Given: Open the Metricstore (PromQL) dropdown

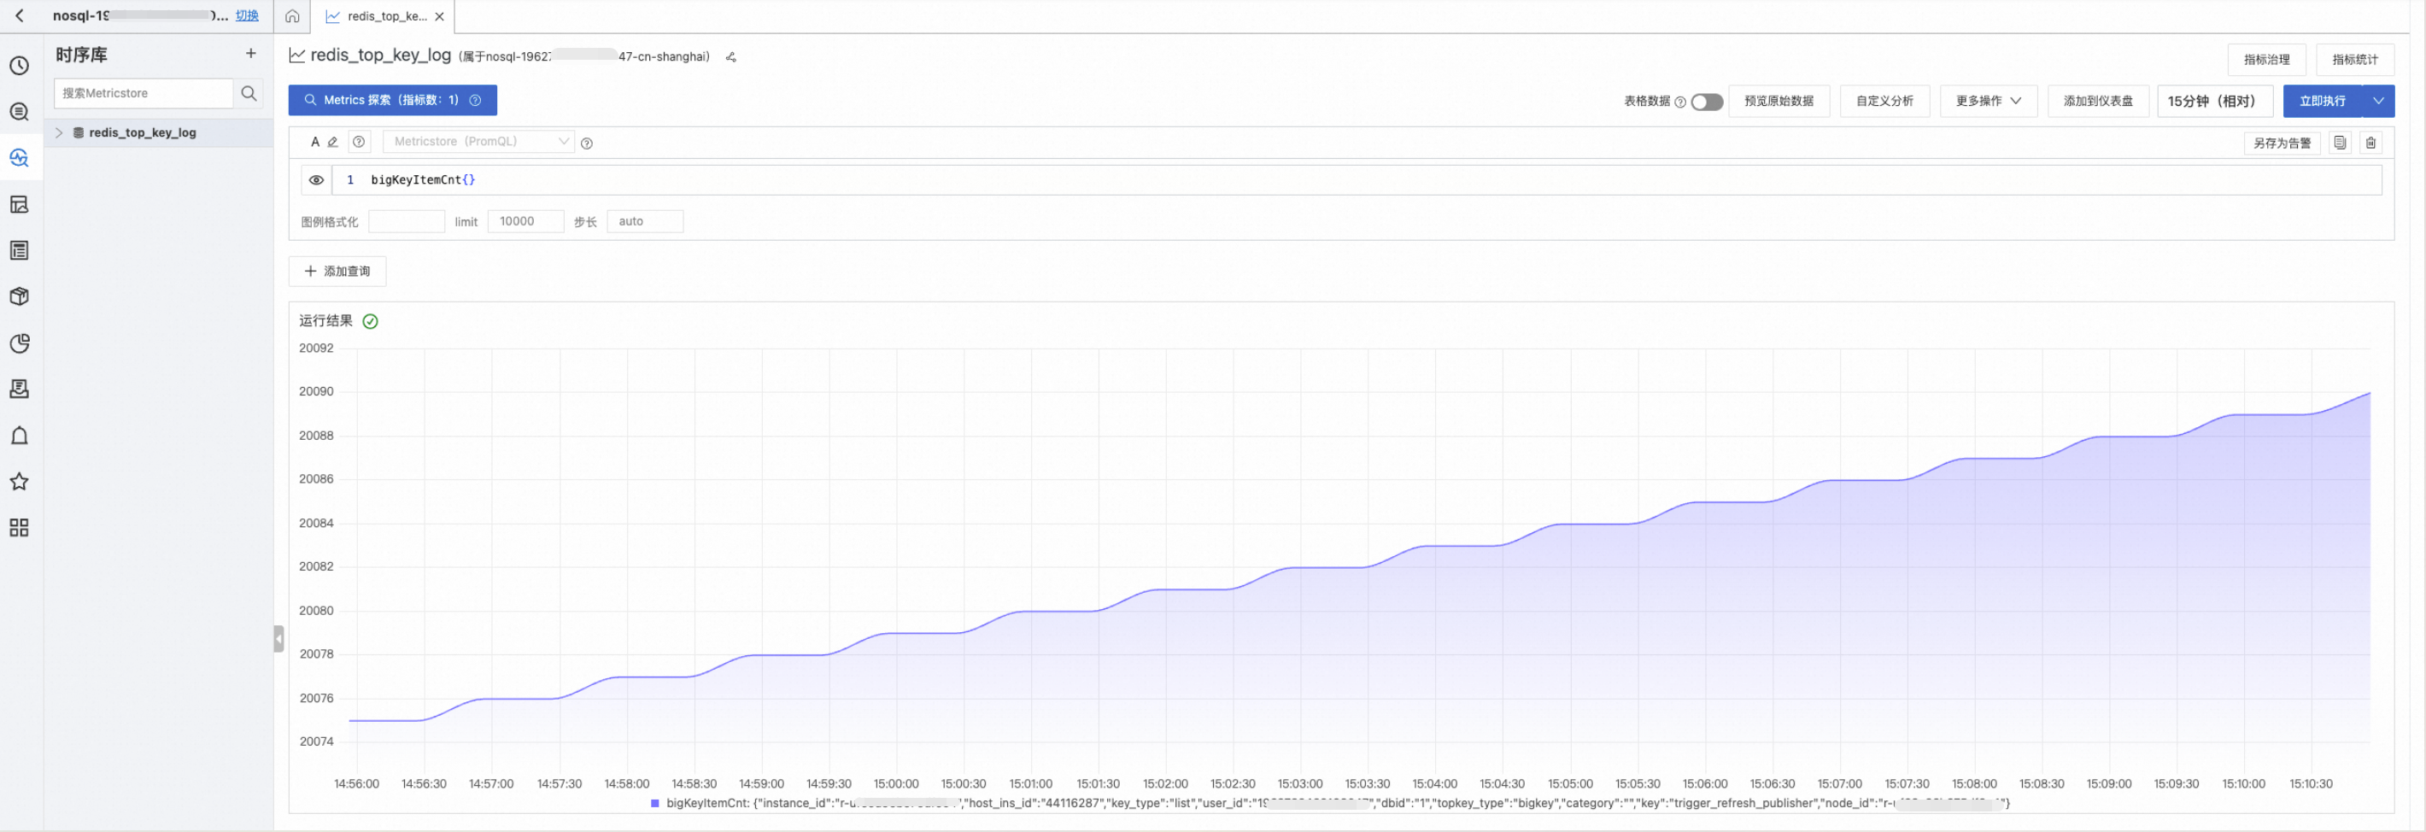Looking at the screenshot, I should (478, 143).
